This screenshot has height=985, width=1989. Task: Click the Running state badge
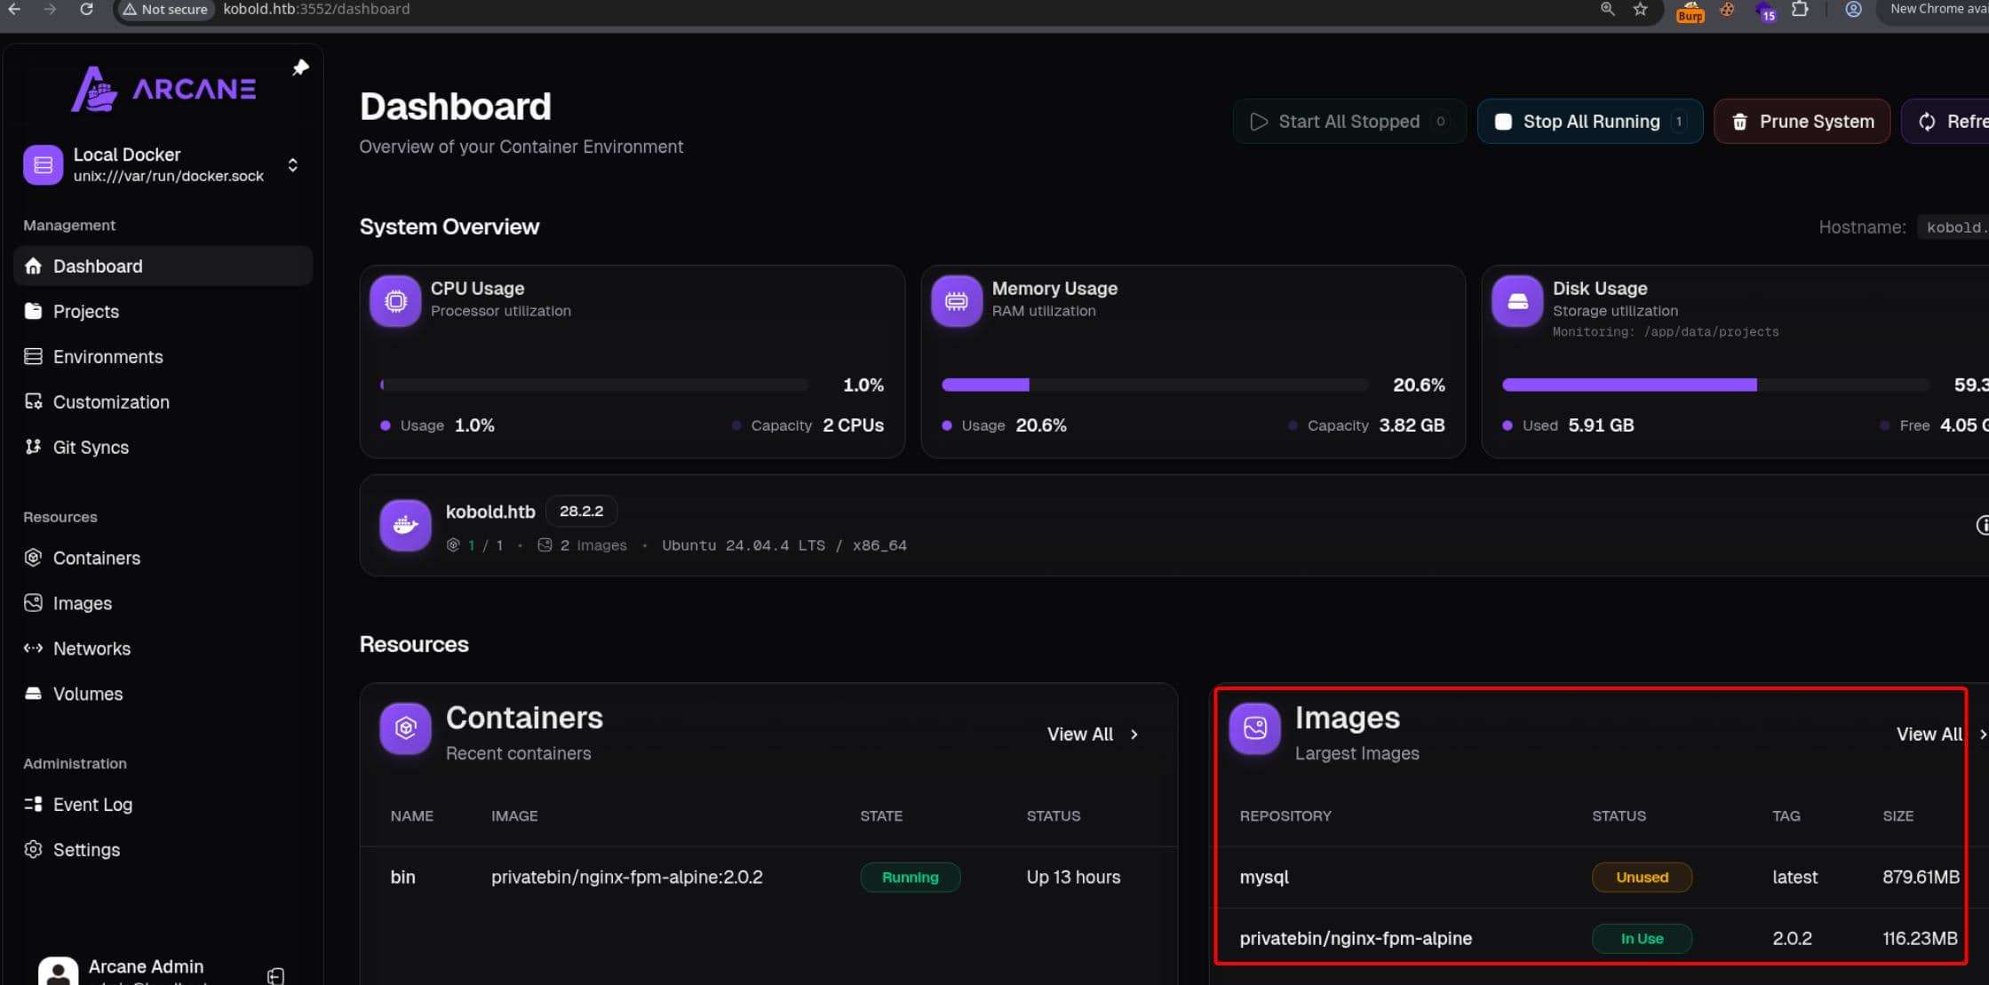click(x=910, y=877)
